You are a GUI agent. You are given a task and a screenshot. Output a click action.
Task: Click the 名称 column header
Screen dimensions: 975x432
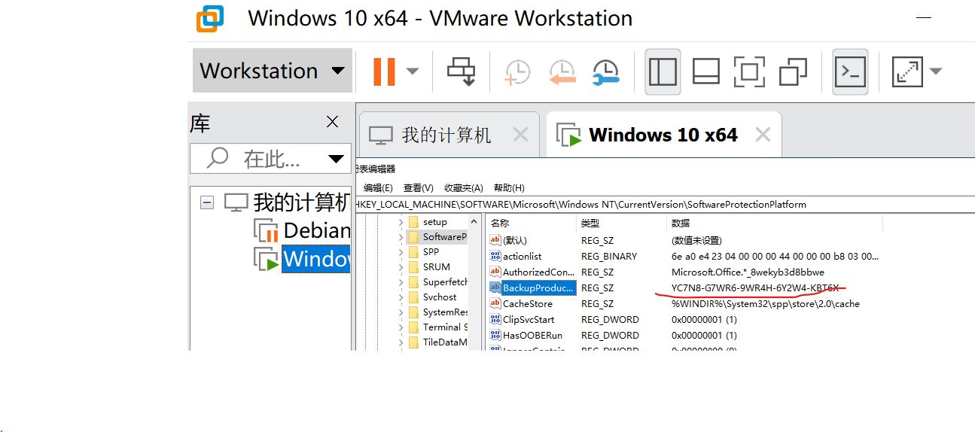[531, 224]
